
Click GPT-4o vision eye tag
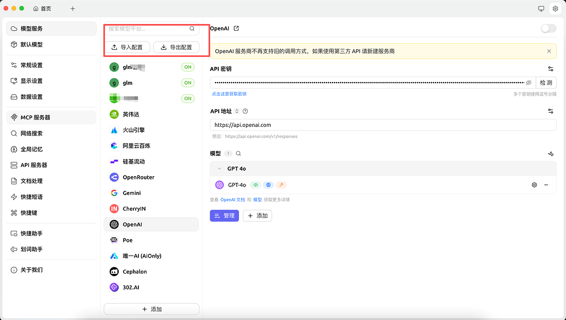(x=255, y=185)
